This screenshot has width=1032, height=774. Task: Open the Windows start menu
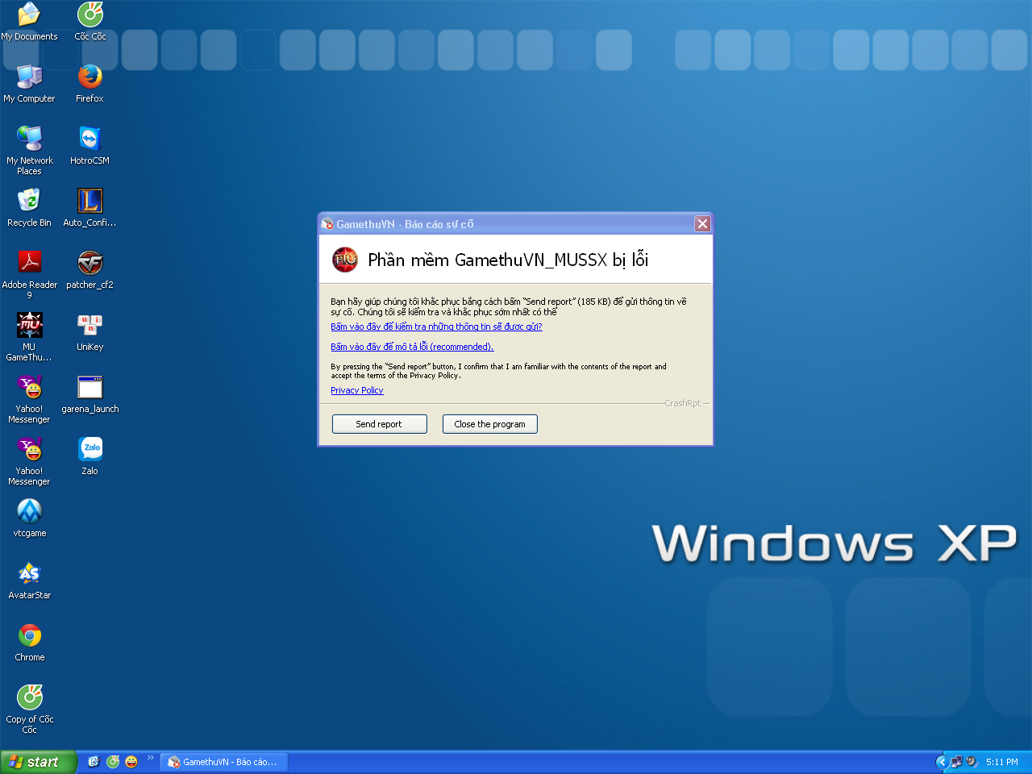click(x=38, y=762)
